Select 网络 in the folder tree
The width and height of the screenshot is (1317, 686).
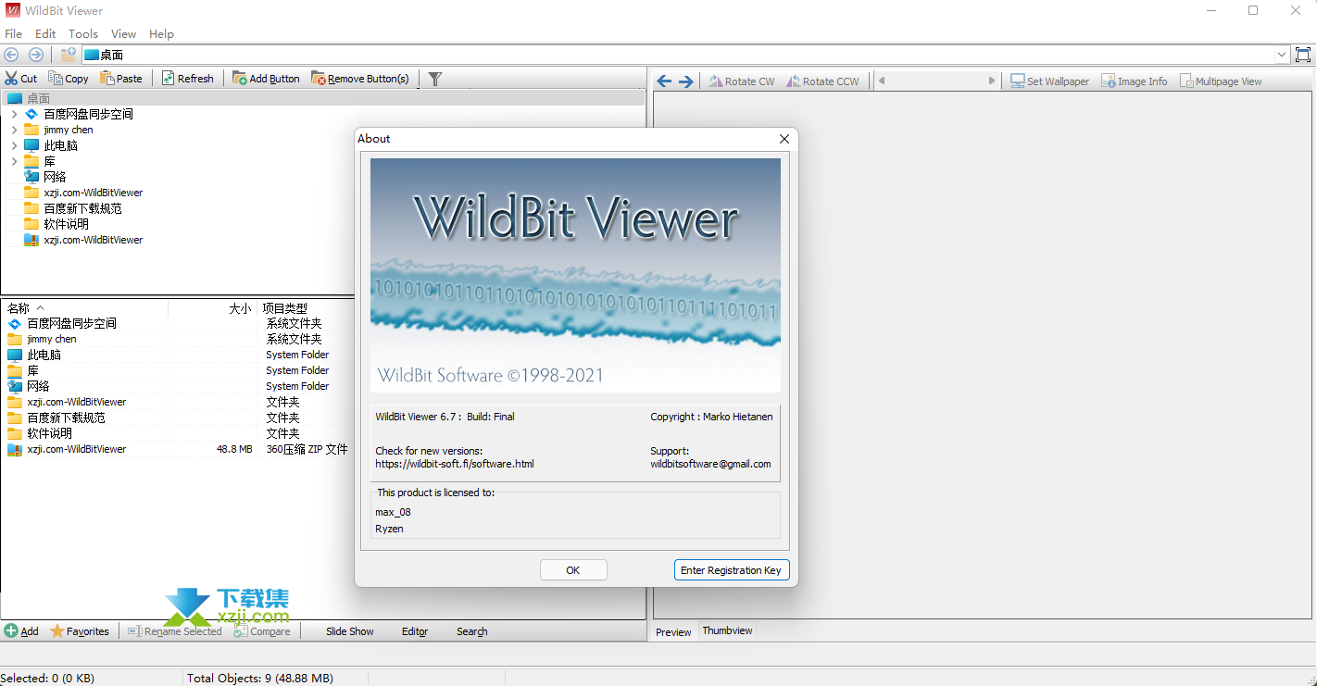(55, 177)
